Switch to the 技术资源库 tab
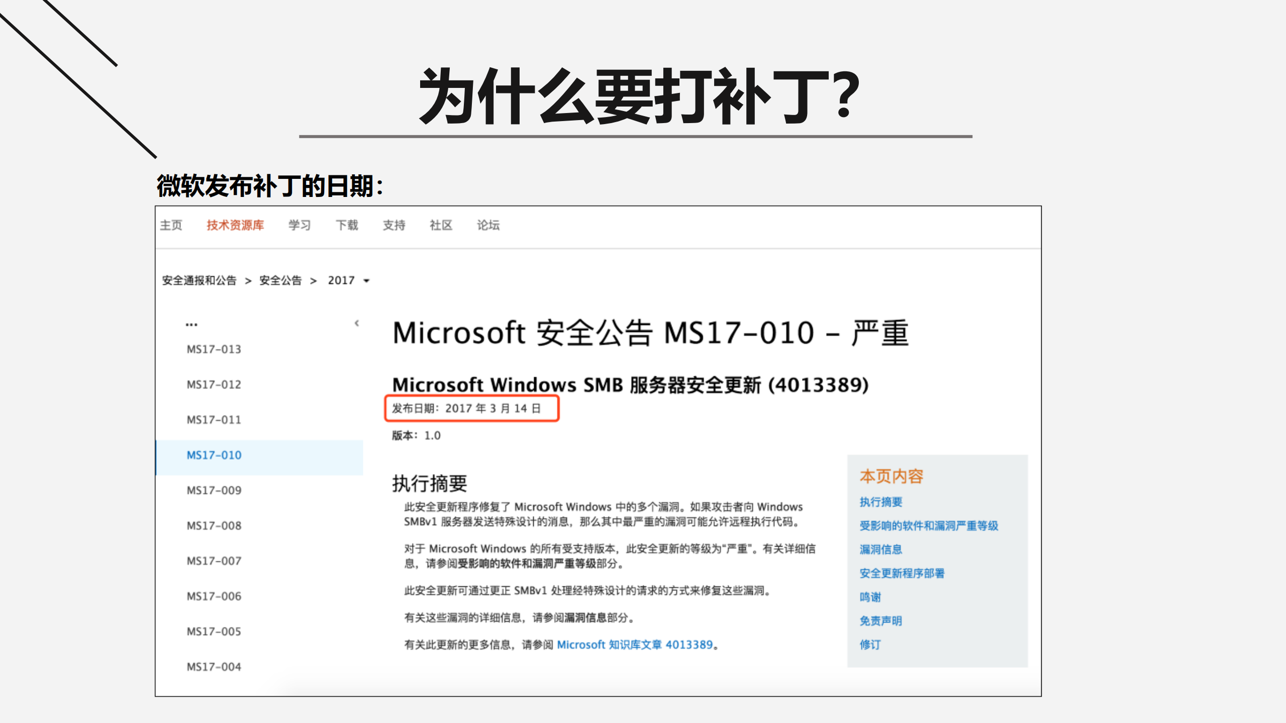The height and width of the screenshot is (723, 1286). [x=236, y=225]
